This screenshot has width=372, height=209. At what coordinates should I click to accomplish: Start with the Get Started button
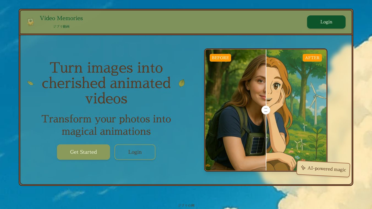tap(83, 152)
